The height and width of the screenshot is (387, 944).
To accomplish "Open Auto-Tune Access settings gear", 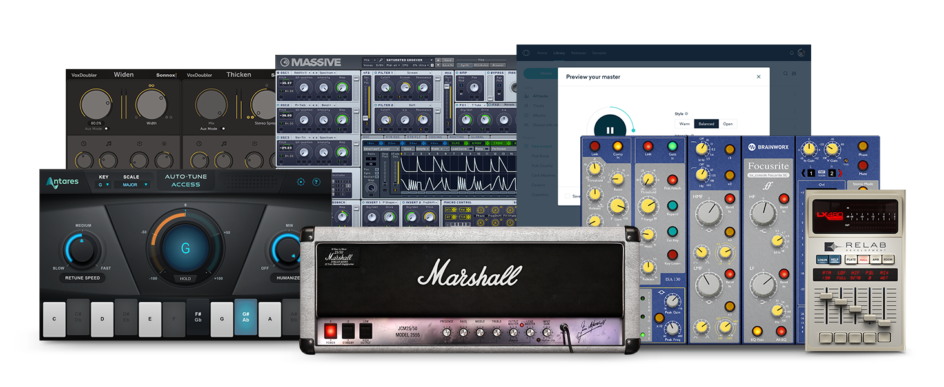I will click(x=300, y=182).
